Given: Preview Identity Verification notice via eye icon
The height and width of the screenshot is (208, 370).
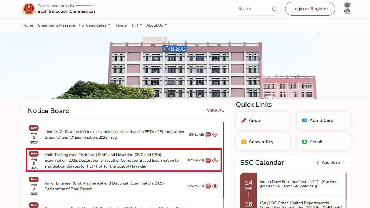Looking at the screenshot, I should [215, 135].
